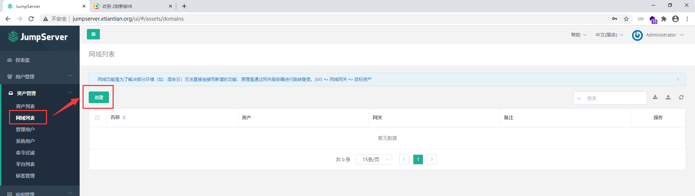The width and height of the screenshot is (695, 196).
Task: Tick the select-all checkbox in table header
Action: pos(97,118)
